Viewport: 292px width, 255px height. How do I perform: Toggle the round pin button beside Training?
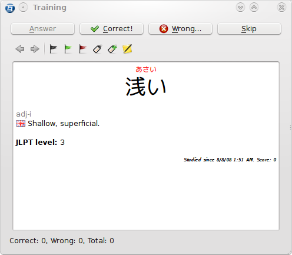click(24, 8)
